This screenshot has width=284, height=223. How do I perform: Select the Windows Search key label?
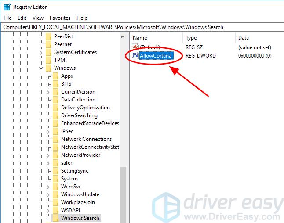click(80, 218)
